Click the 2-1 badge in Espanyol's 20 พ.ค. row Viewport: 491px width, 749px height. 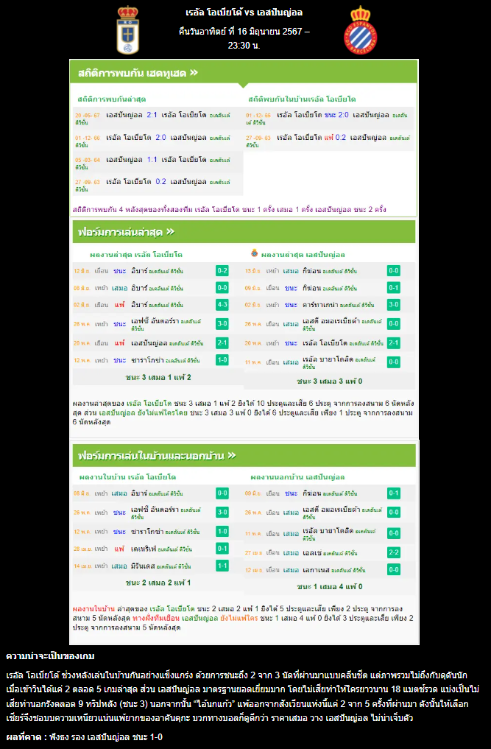pyautogui.click(x=394, y=343)
